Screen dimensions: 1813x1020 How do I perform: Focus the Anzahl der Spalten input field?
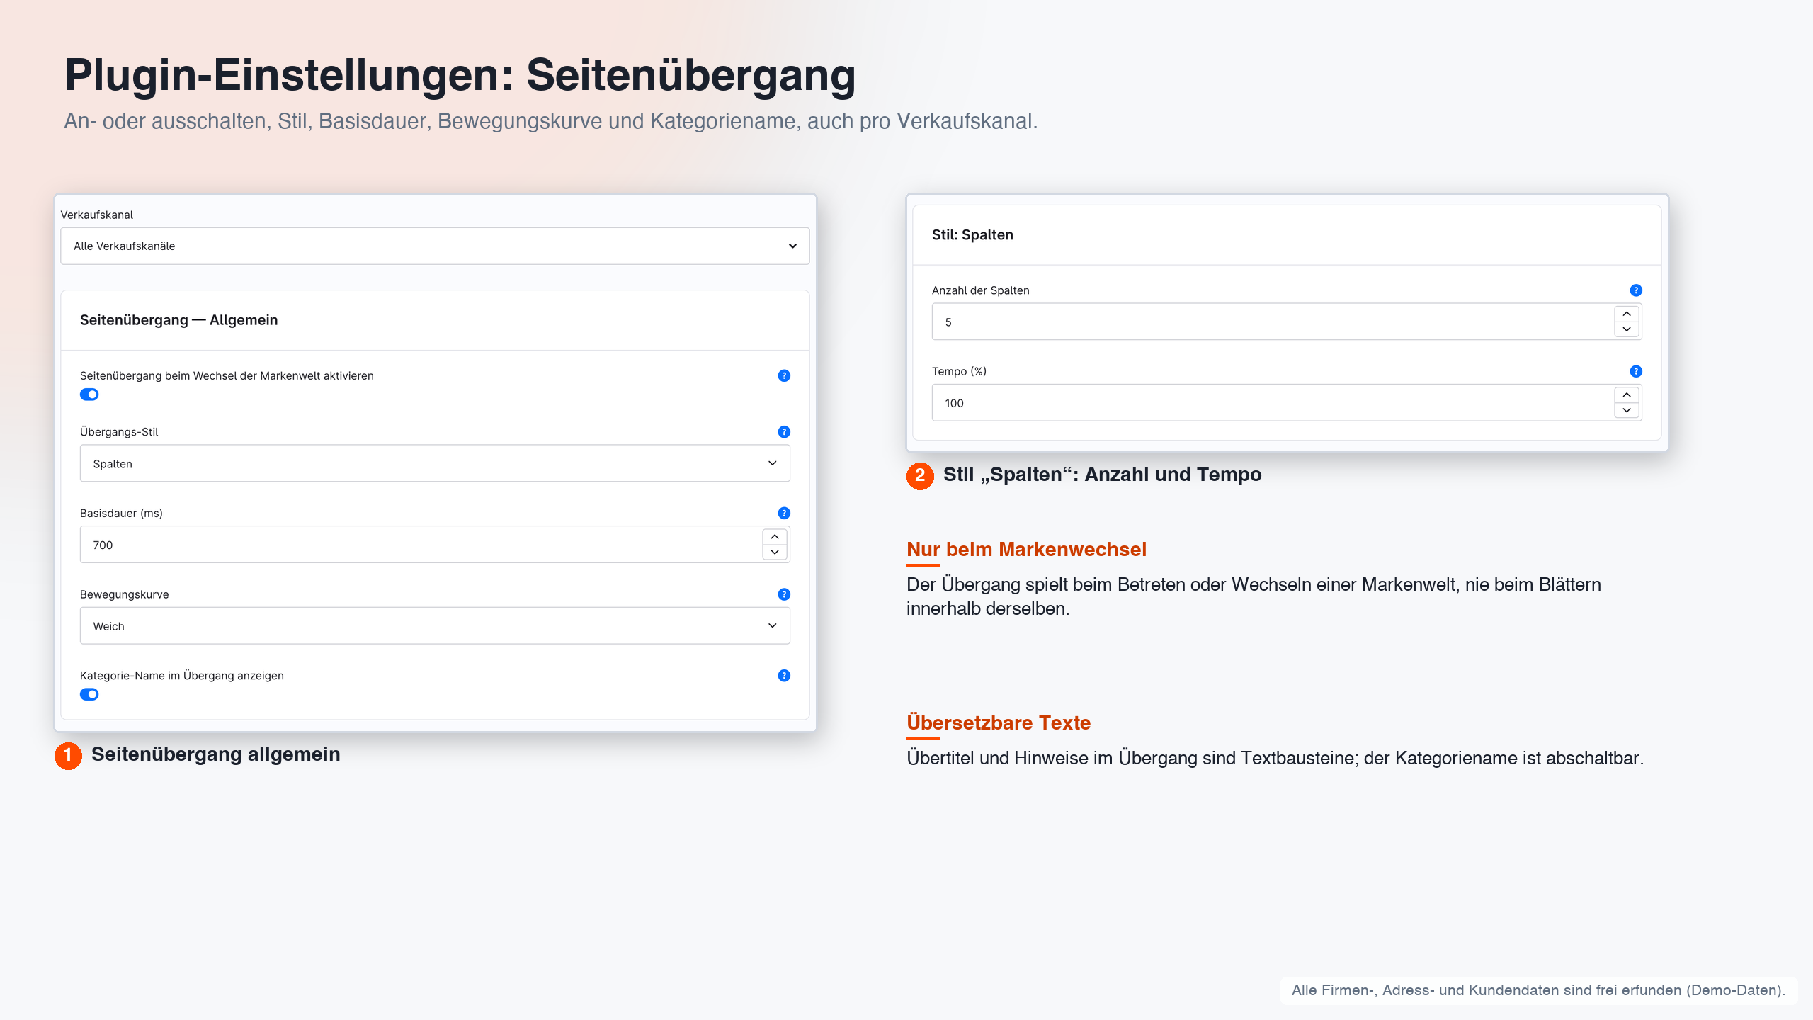click(x=1273, y=322)
